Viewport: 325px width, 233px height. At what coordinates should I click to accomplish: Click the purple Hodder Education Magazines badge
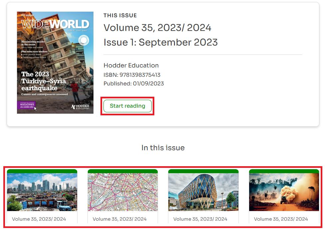26,105
